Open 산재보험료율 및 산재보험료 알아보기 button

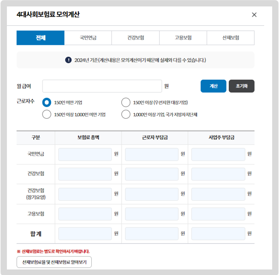pyautogui.click(x=54, y=262)
